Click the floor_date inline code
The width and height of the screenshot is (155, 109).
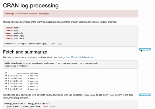[x=89, y=95]
